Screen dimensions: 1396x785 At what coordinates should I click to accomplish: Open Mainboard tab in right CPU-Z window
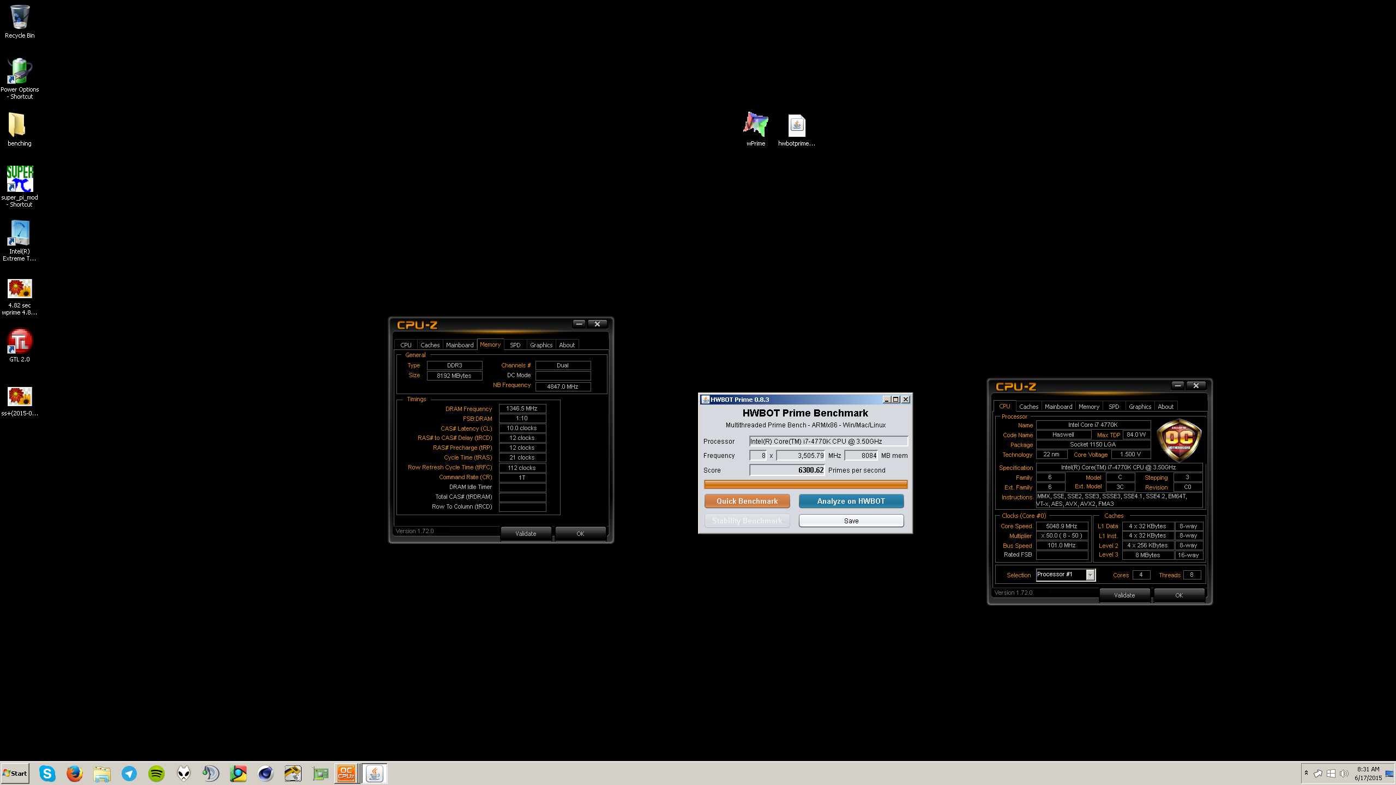click(1058, 407)
